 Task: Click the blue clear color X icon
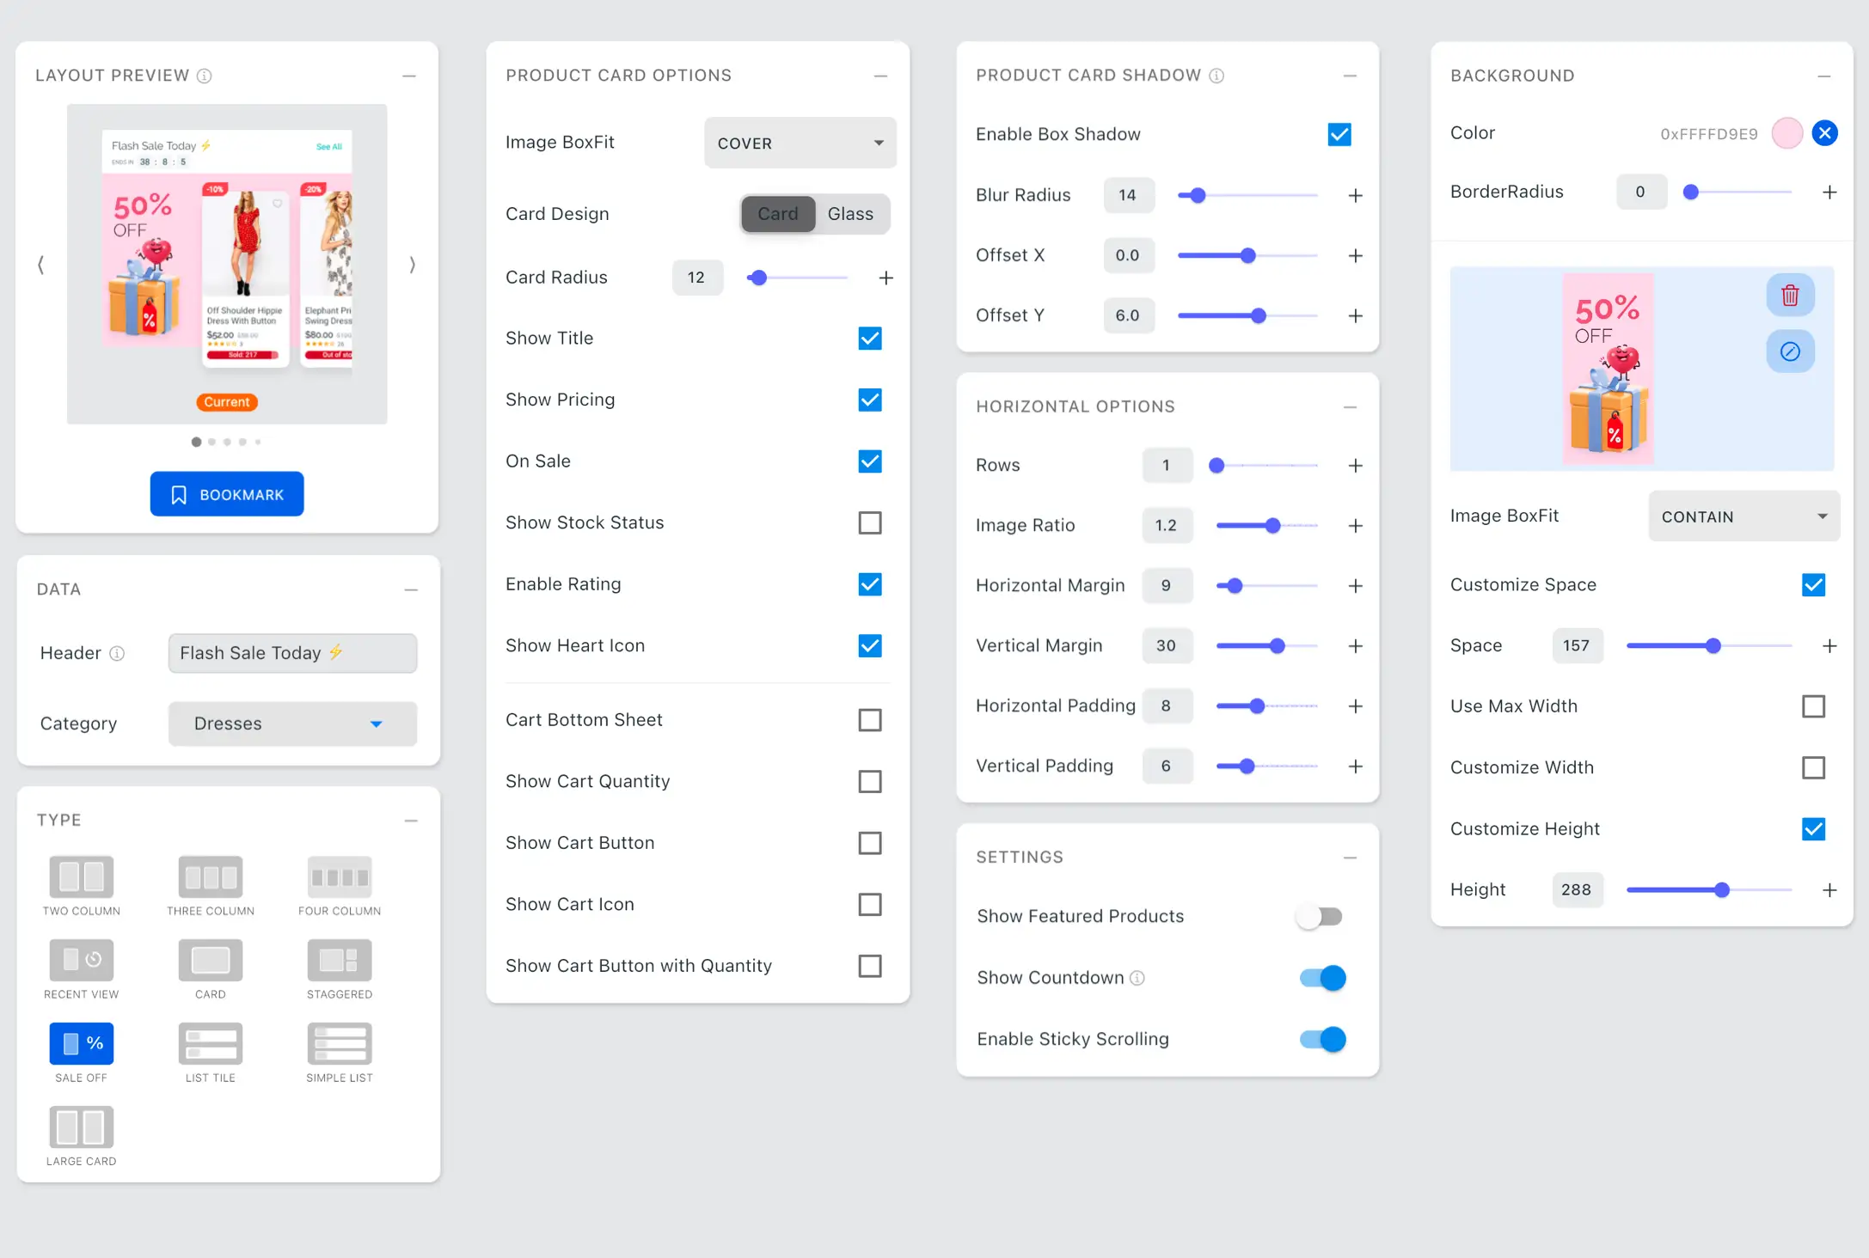click(x=1824, y=133)
